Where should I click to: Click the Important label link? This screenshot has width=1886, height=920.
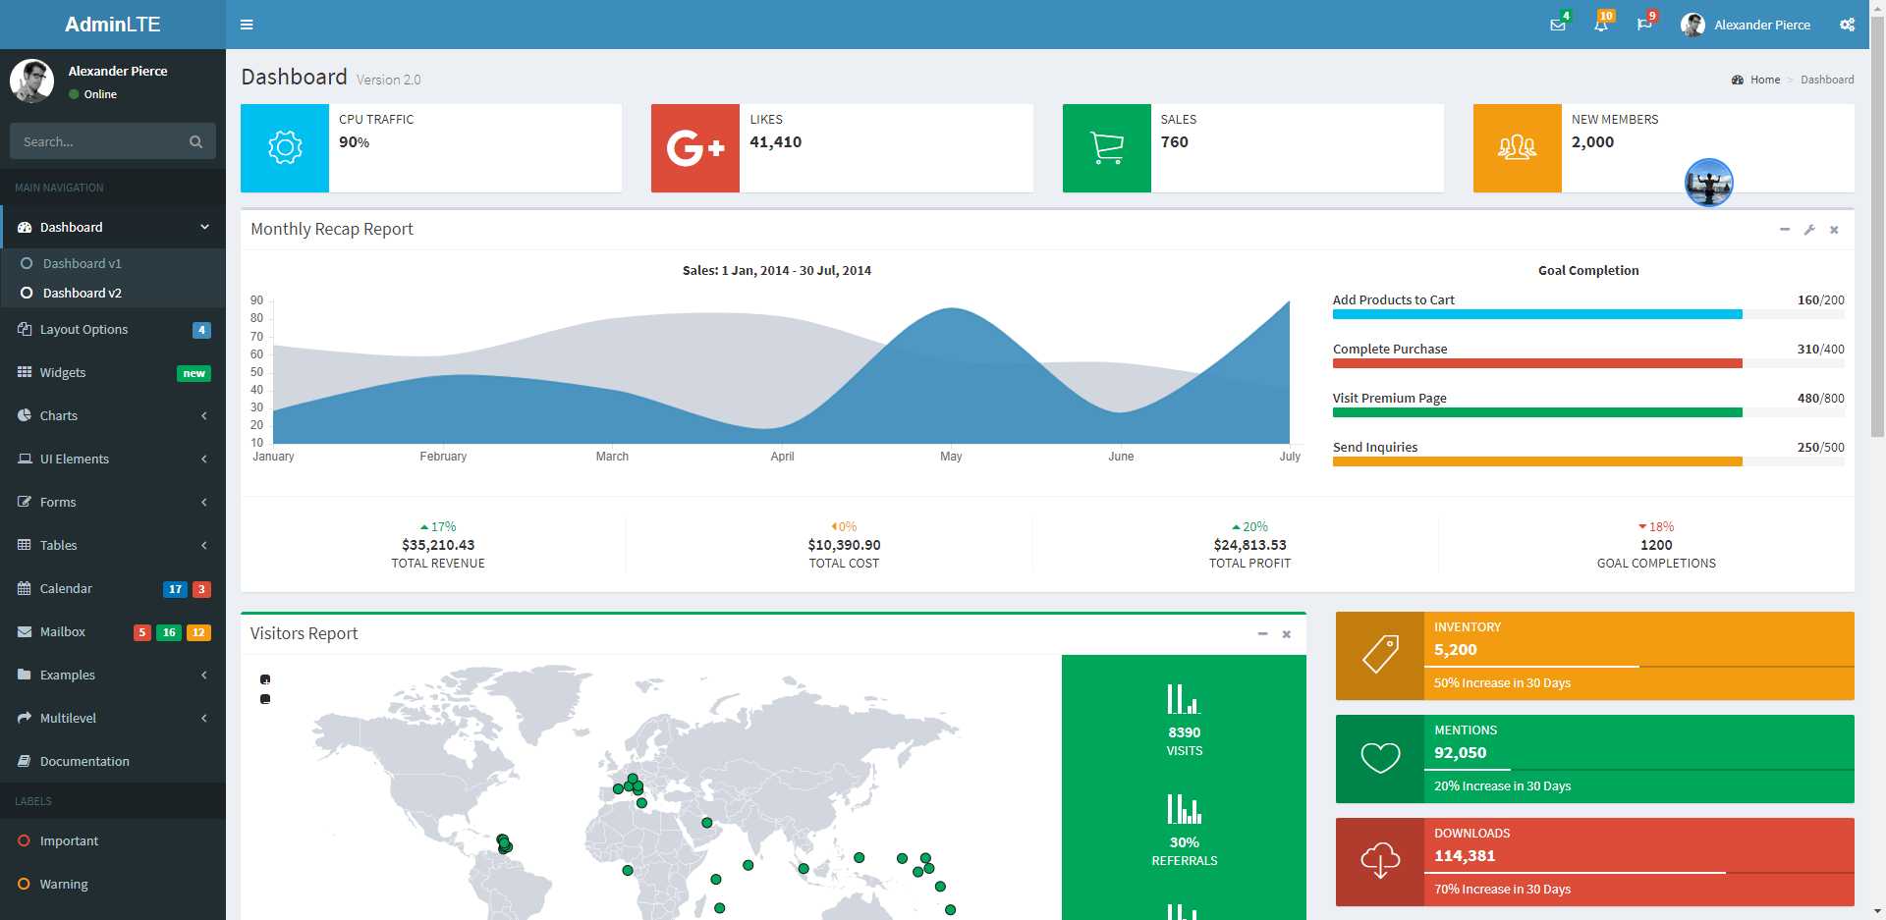[113, 840]
